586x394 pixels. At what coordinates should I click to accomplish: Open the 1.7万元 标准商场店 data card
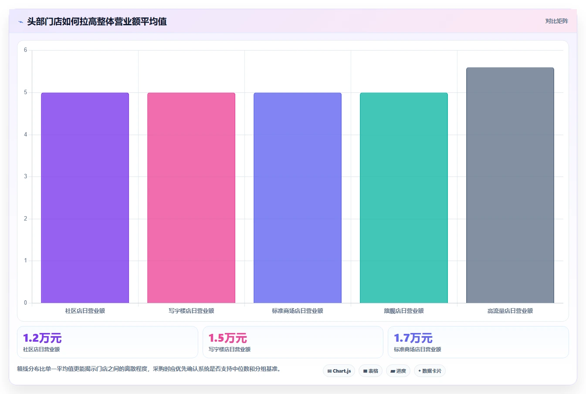pyautogui.click(x=478, y=342)
